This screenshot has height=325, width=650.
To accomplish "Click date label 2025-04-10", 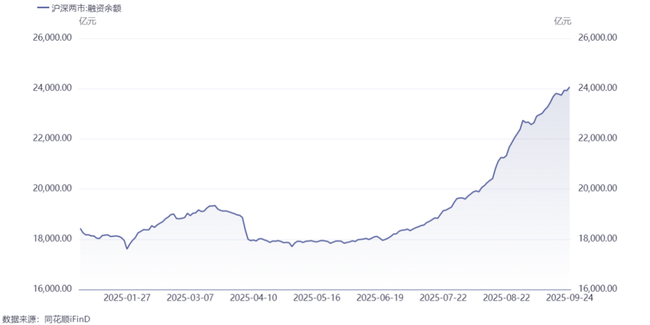I will [x=254, y=298].
